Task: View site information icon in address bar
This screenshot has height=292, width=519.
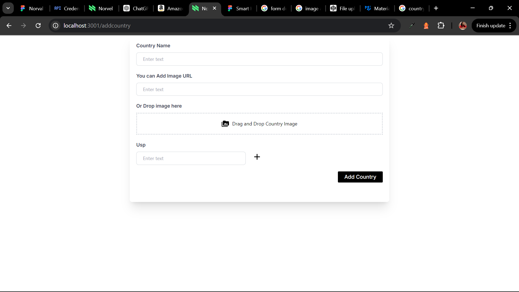Action: click(55, 25)
